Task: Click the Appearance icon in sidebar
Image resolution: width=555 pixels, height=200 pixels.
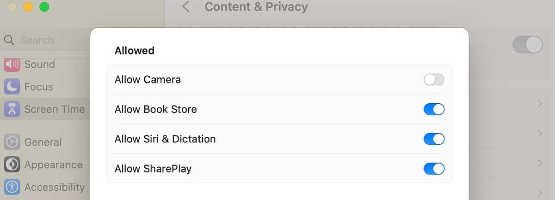Action: (x=12, y=165)
